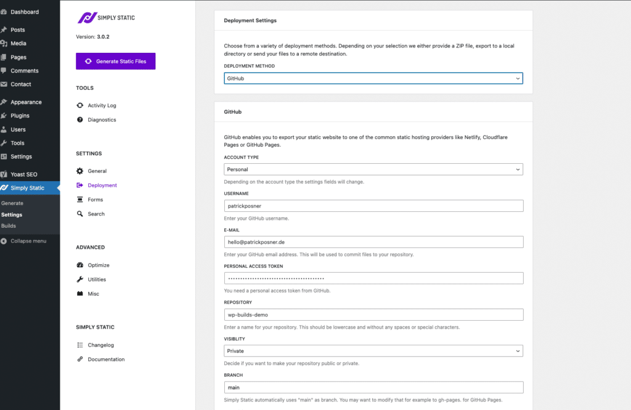Click the Personal Access Token field
The height and width of the screenshot is (410, 631).
point(373,278)
